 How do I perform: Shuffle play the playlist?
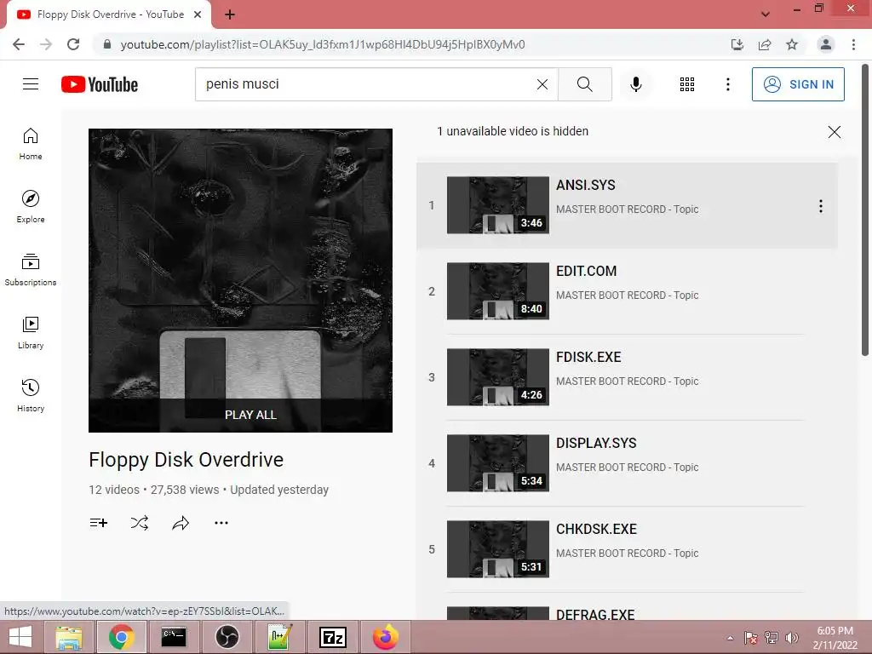click(x=140, y=523)
